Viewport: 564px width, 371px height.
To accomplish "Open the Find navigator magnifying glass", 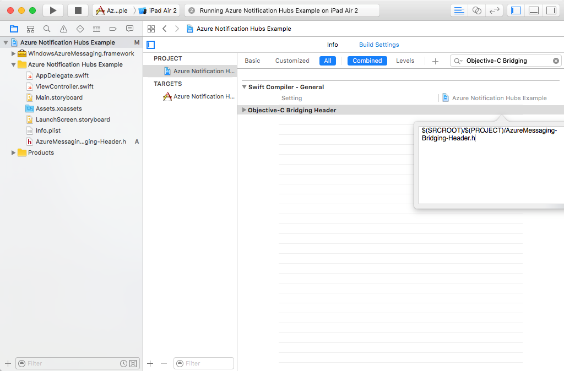I will [x=47, y=29].
